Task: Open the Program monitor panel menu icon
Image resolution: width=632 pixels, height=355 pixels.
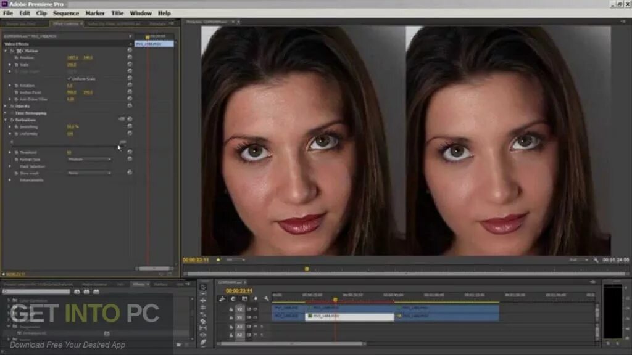Action: point(623,22)
